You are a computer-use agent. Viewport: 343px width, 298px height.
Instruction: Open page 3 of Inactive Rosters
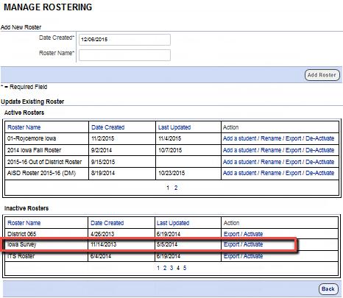tap(171, 268)
